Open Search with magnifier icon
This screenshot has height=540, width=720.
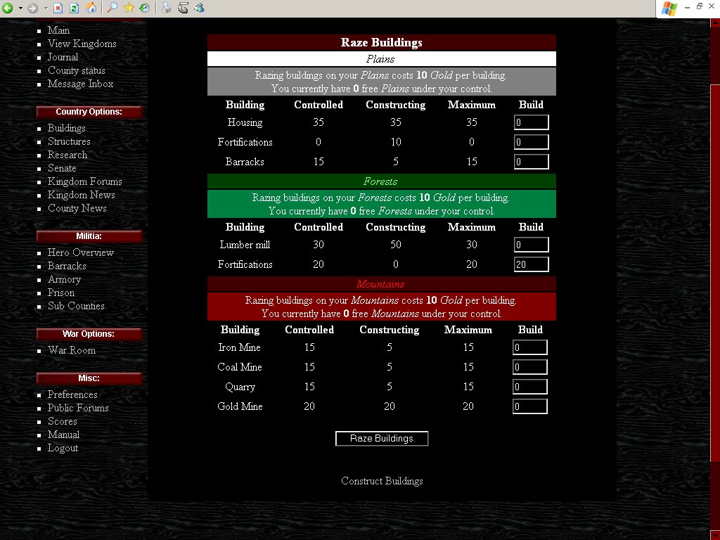[x=112, y=8]
